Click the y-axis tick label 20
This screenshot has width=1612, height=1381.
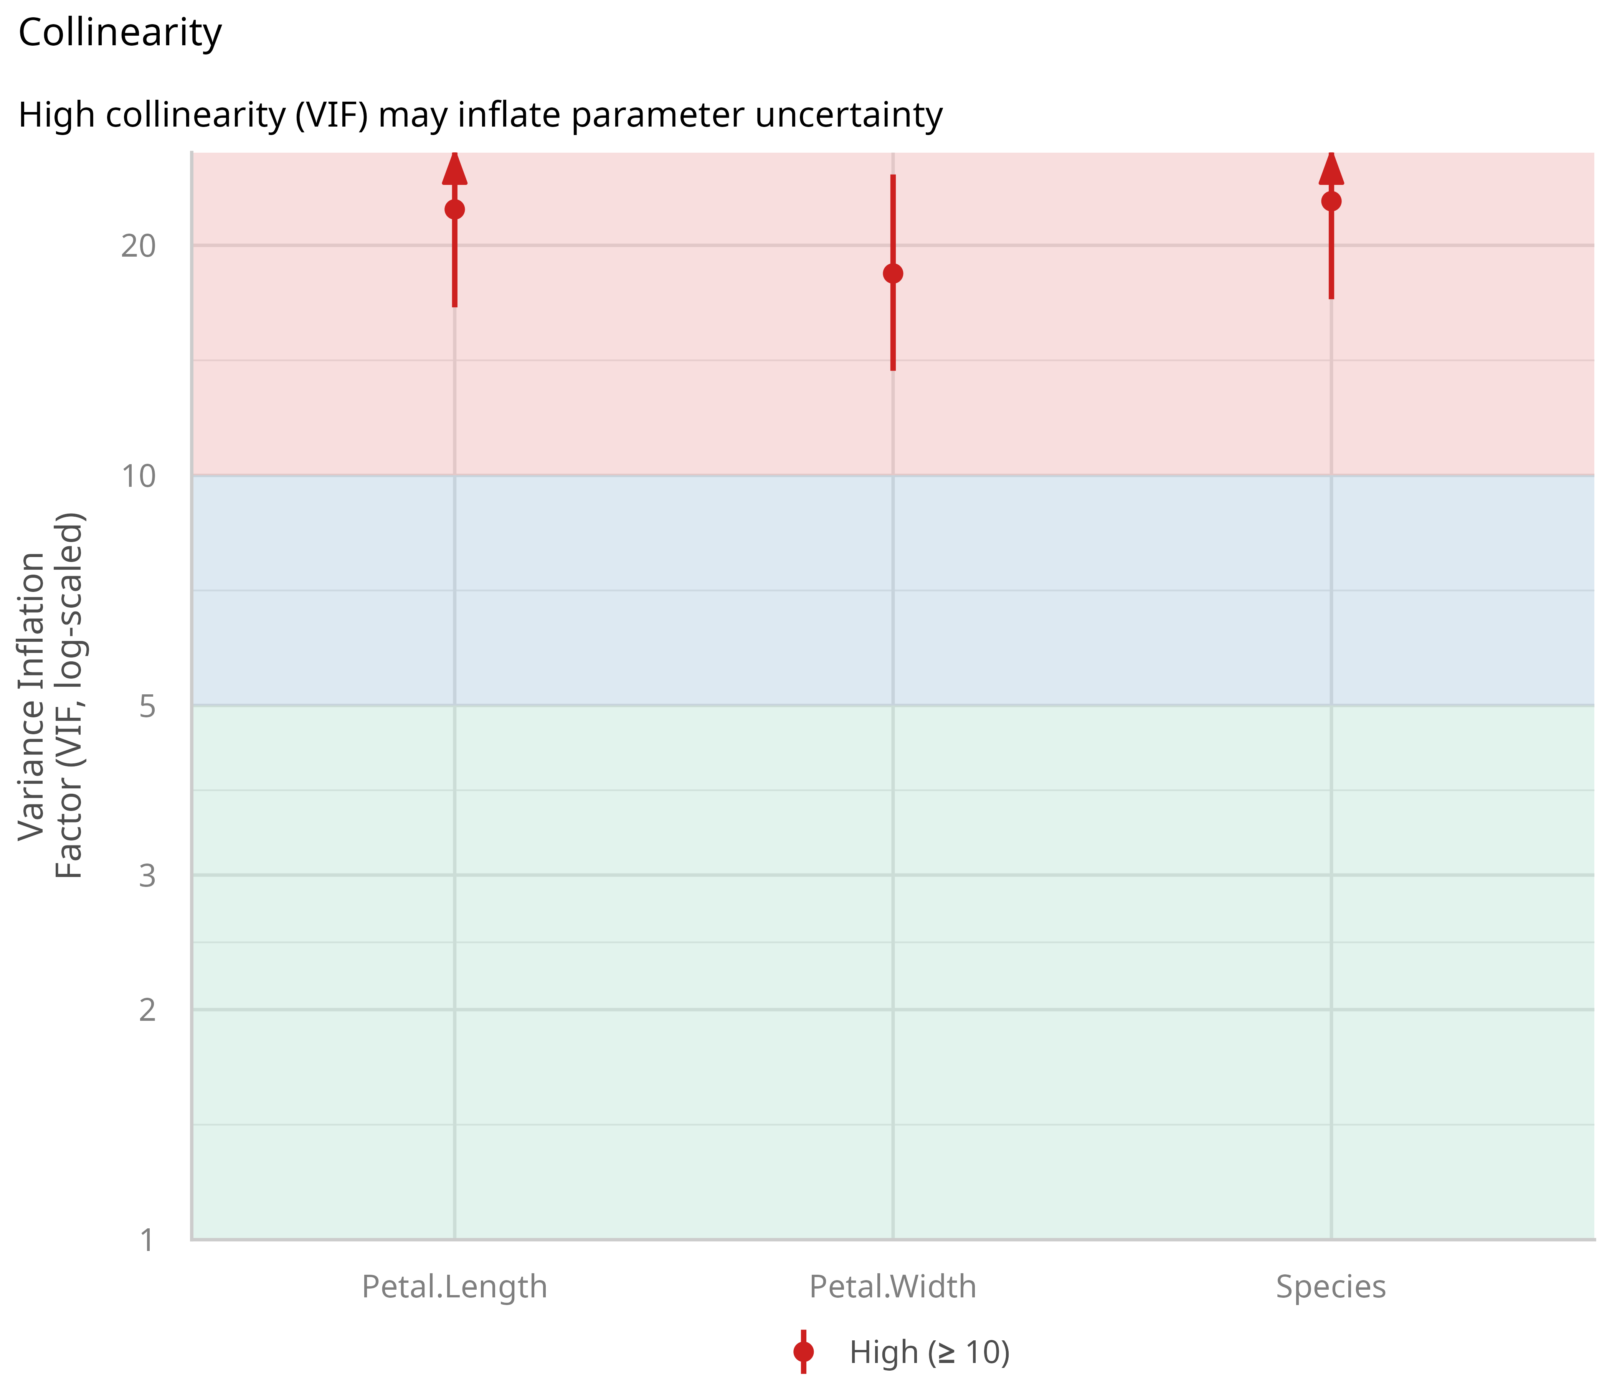tap(139, 246)
